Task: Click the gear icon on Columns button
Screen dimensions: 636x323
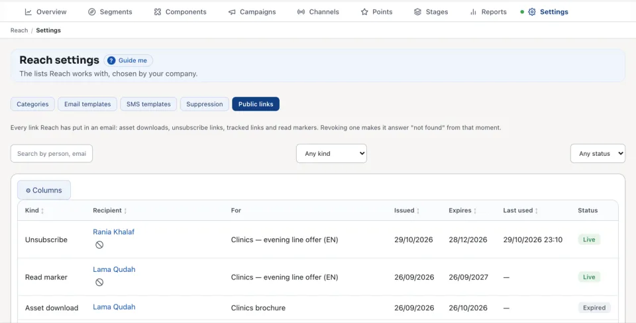Action: click(x=28, y=190)
